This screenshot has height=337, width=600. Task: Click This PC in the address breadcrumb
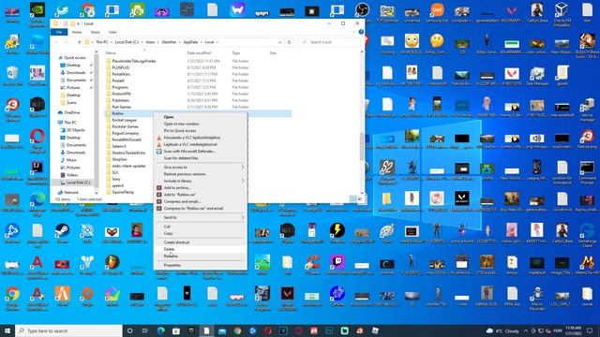102,42
